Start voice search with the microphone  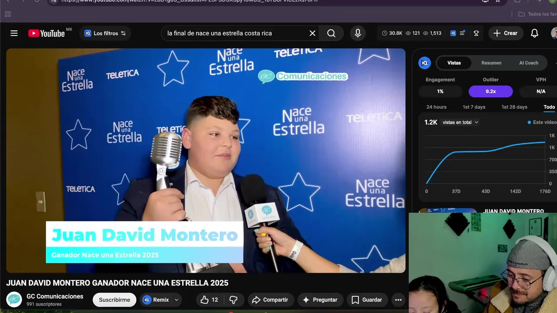(x=358, y=33)
